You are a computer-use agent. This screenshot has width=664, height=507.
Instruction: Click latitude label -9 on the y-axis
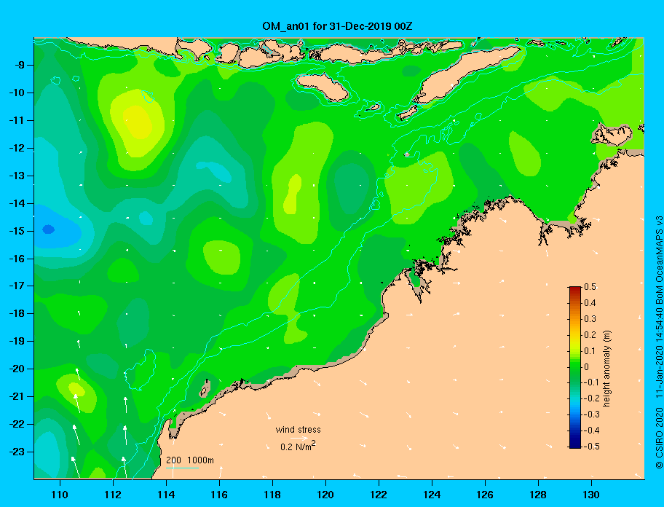[18, 66]
